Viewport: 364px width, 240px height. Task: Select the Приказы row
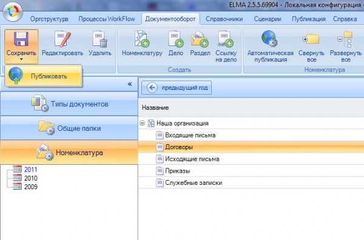(251, 171)
